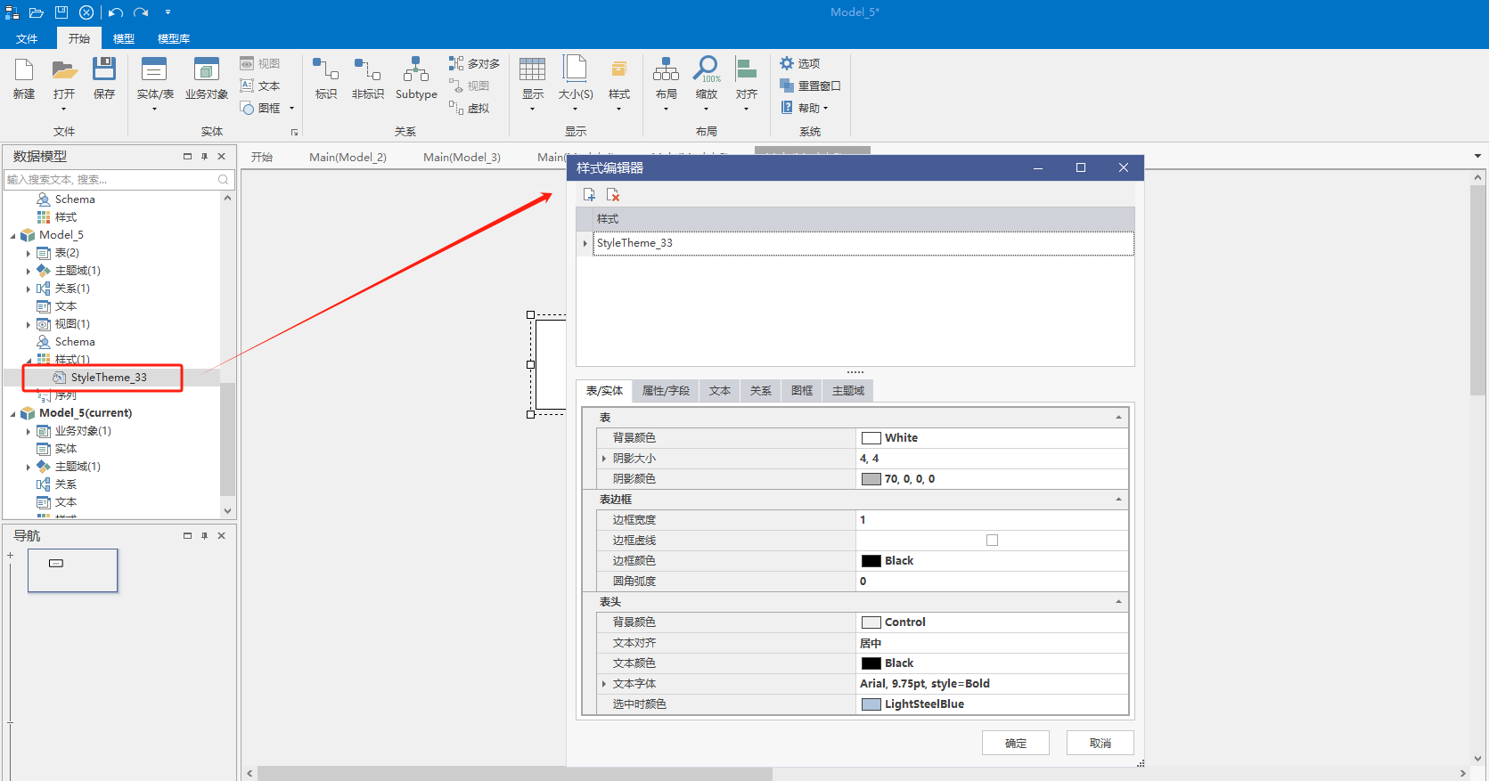Collapse the 表边框 property group
The width and height of the screenshot is (1489, 781).
tap(1118, 500)
